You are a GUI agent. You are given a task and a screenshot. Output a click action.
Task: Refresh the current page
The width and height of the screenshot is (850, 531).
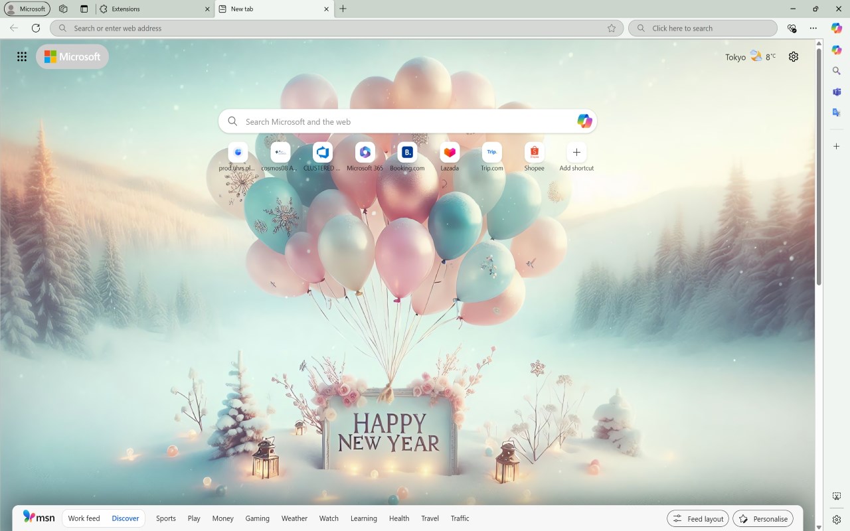click(36, 28)
